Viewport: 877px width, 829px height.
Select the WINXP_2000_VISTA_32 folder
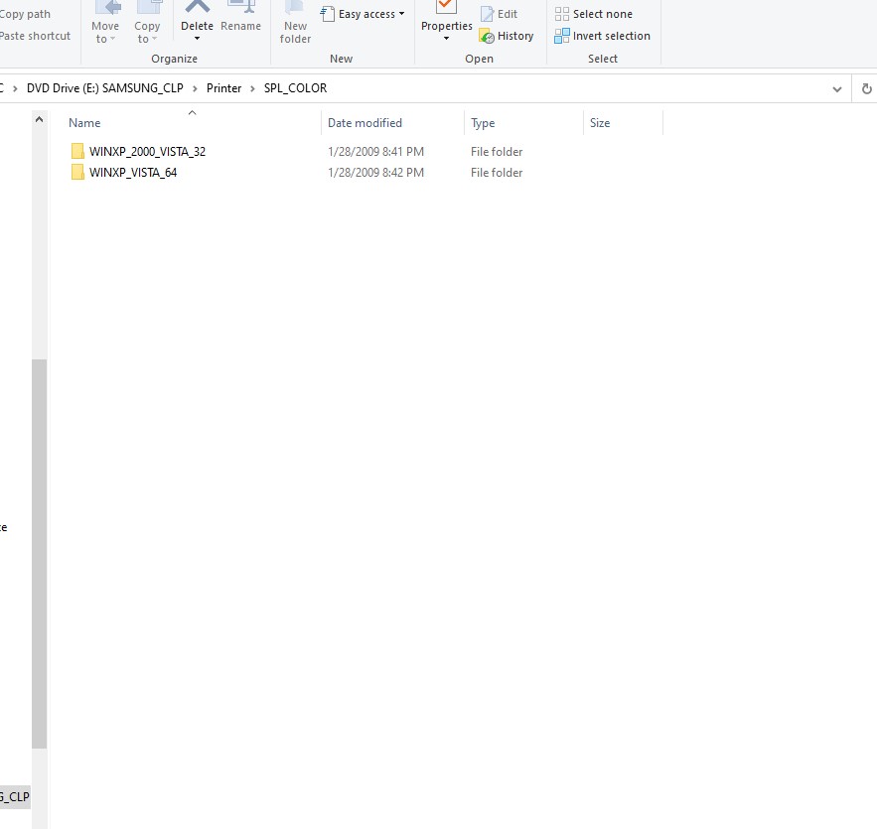pyautogui.click(x=147, y=152)
